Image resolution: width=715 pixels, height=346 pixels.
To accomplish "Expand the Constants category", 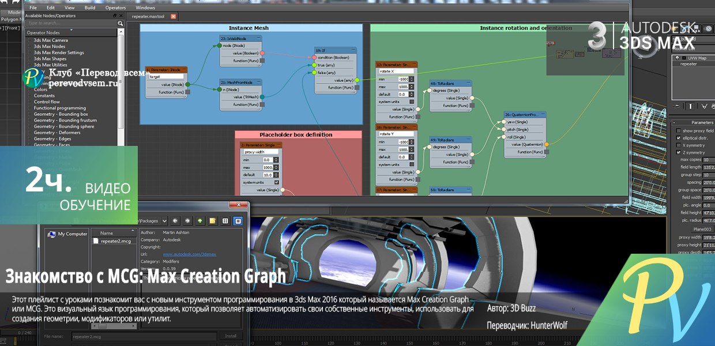I will coord(44,96).
